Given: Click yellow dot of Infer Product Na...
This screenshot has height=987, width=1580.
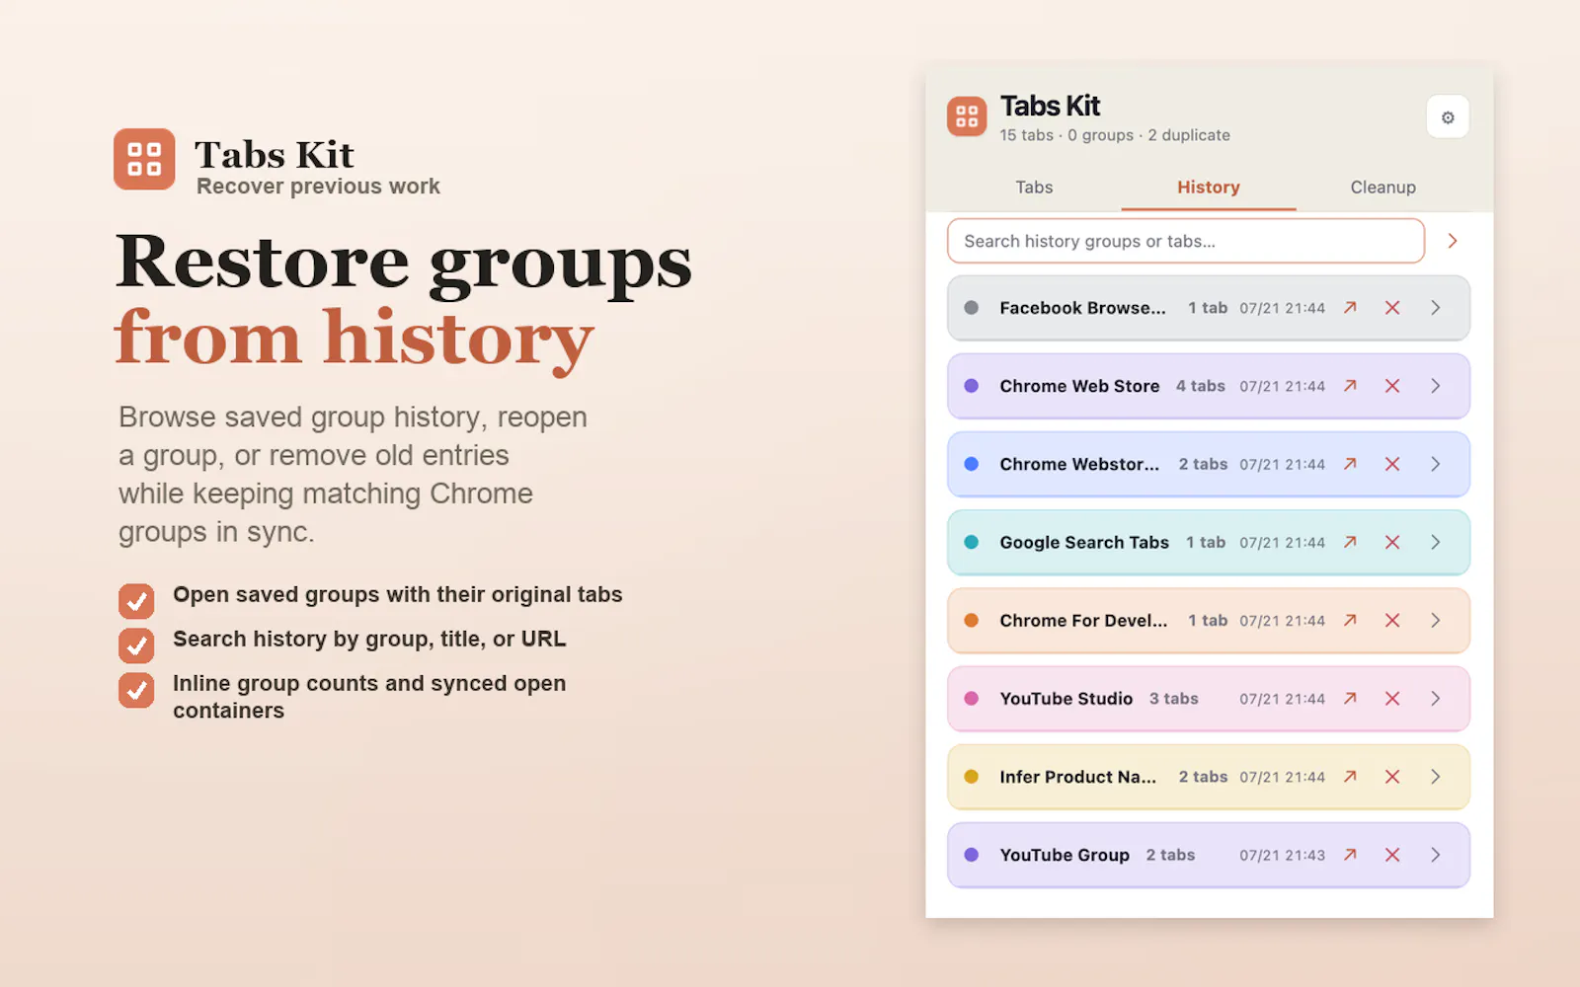Looking at the screenshot, I should click(972, 777).
